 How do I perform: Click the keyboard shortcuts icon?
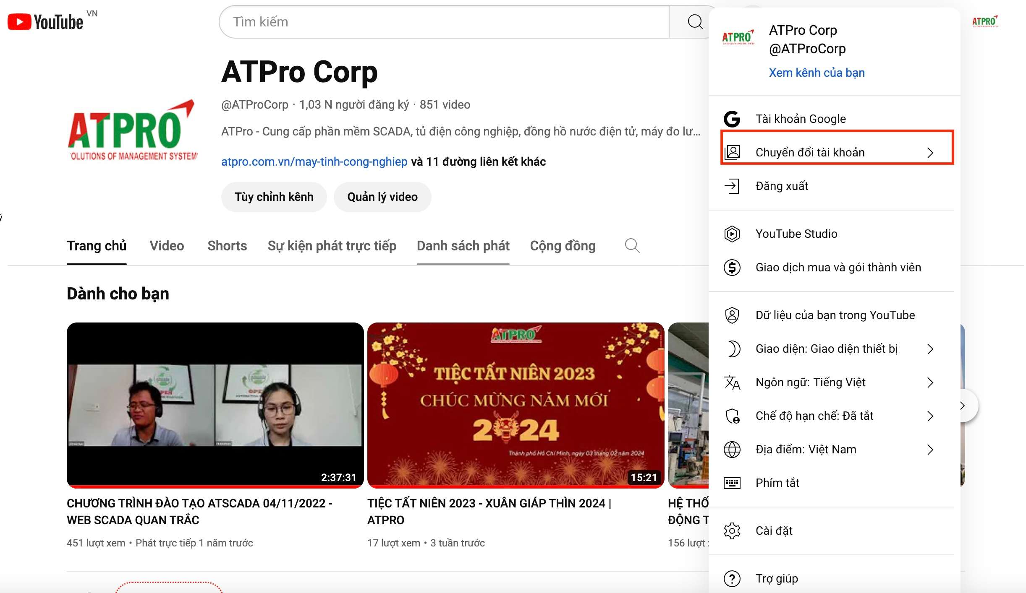[732, 483]
